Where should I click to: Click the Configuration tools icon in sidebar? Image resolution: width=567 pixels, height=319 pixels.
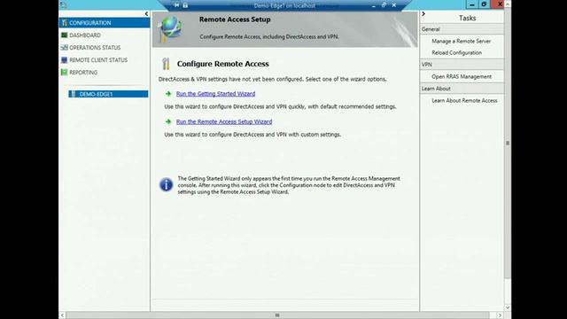pyautogui.click(x=64, y=23)
